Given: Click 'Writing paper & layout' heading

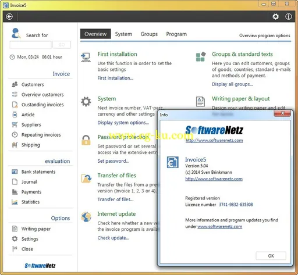Looking at the screenshot, I should (241, 99).
